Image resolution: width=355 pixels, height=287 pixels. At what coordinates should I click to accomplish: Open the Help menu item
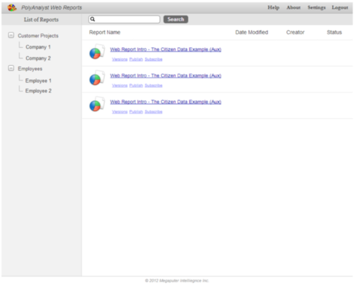(274, 7)
